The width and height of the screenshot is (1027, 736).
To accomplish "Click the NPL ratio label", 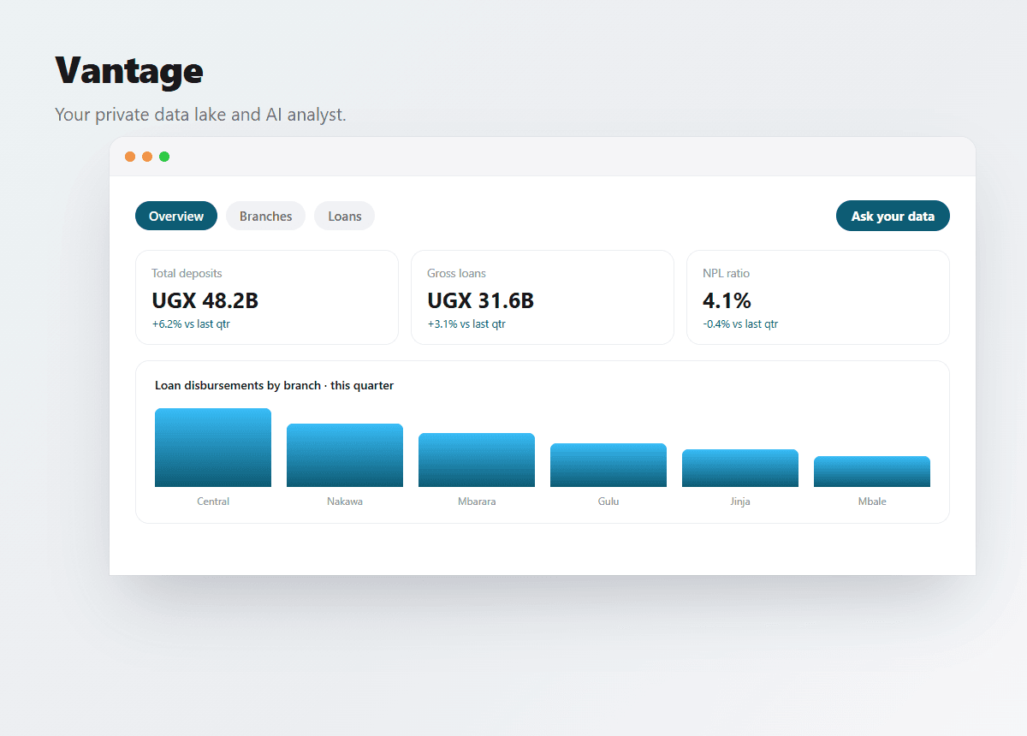I will (x=726, y=273).
